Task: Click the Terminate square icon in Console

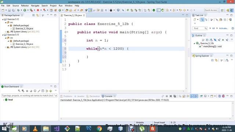Action: coord(167,96)
